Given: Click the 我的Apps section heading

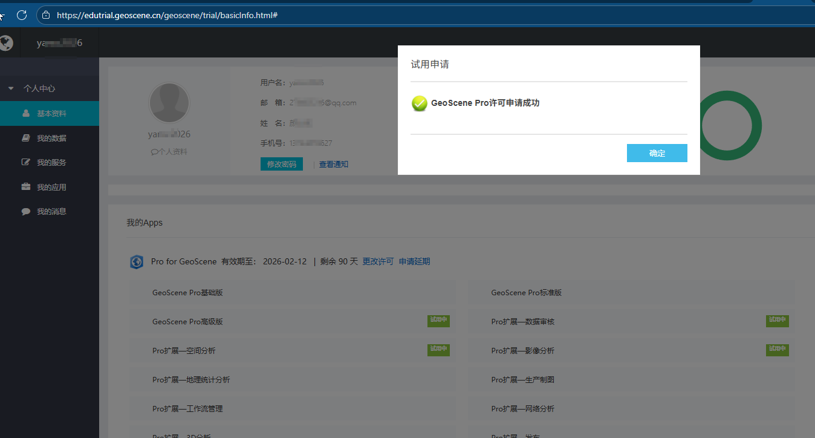Looking at the screenshot, I should (x=144, y=223).
